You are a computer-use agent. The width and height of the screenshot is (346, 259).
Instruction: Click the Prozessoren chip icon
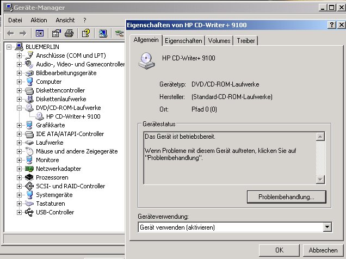(29, 177)
